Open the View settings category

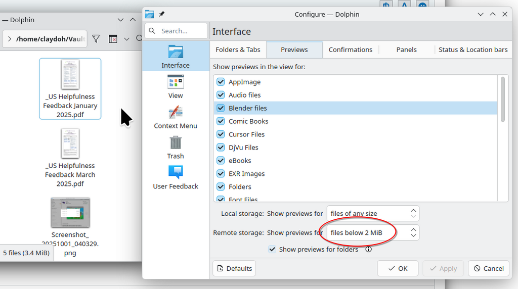click(176, 87)
